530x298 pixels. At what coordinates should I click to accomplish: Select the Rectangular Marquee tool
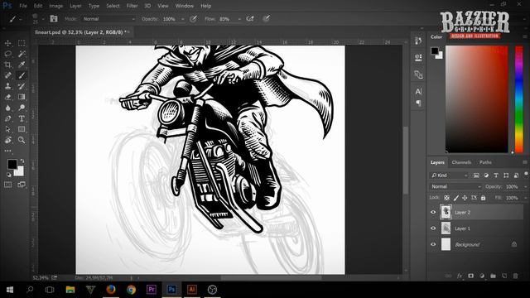22,43
